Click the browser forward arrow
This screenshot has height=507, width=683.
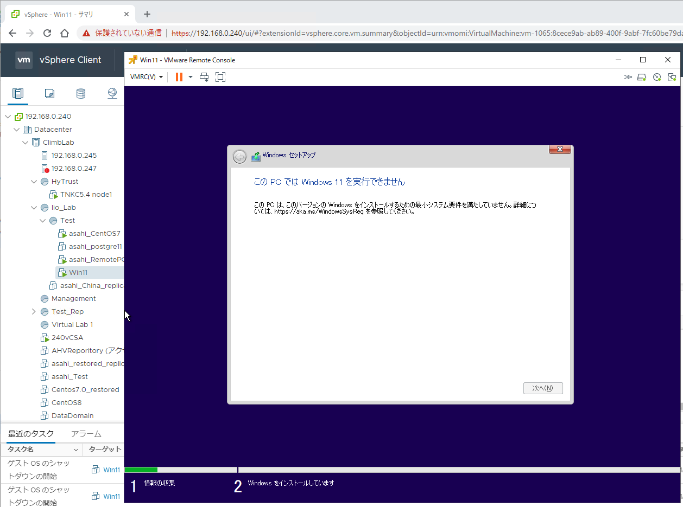[x=30, y=33]
